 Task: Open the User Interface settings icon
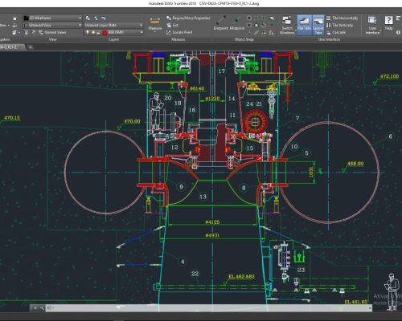point(372,20)
